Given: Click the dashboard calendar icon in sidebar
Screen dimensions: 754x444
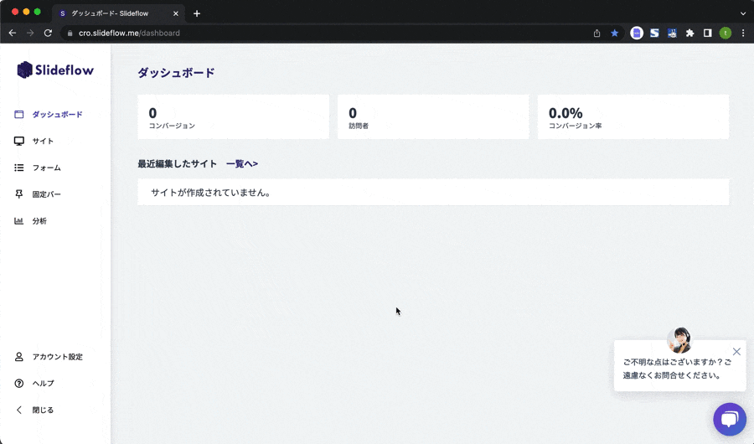Looking at the screenshot, I should 18,115.
